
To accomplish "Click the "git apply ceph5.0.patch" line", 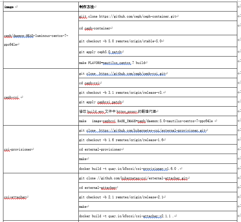I will [x=100, y=52].
